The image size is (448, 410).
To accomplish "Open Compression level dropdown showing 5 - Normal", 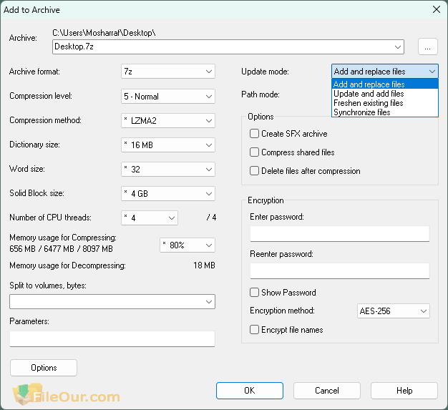I will click(x=168, y=97).
